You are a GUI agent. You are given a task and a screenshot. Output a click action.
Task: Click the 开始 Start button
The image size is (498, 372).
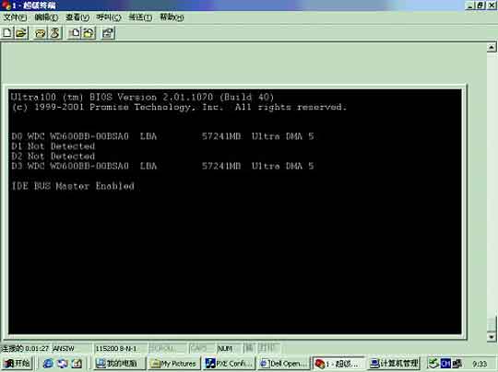[x=17, y=363]
